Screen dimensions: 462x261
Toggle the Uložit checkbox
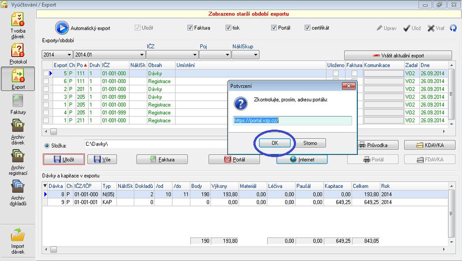pyautogui.click(x=137, y=28)
